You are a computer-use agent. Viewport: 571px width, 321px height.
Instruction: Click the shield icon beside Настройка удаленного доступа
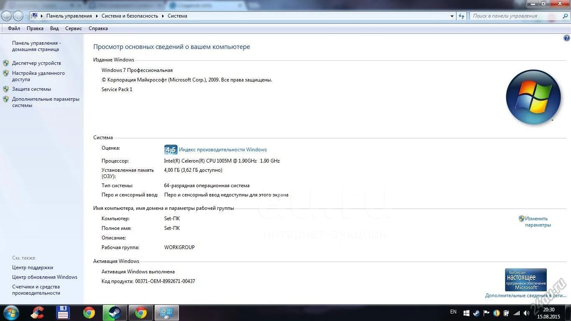click(x=6, y=73)
